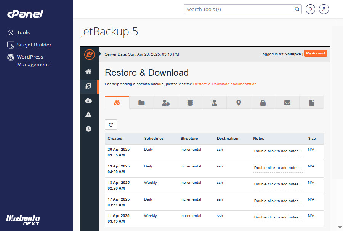Viewport: 343px width, 231px height.
Task: Switch to the Email Accounts envelope tab
Action: point(287,102)
